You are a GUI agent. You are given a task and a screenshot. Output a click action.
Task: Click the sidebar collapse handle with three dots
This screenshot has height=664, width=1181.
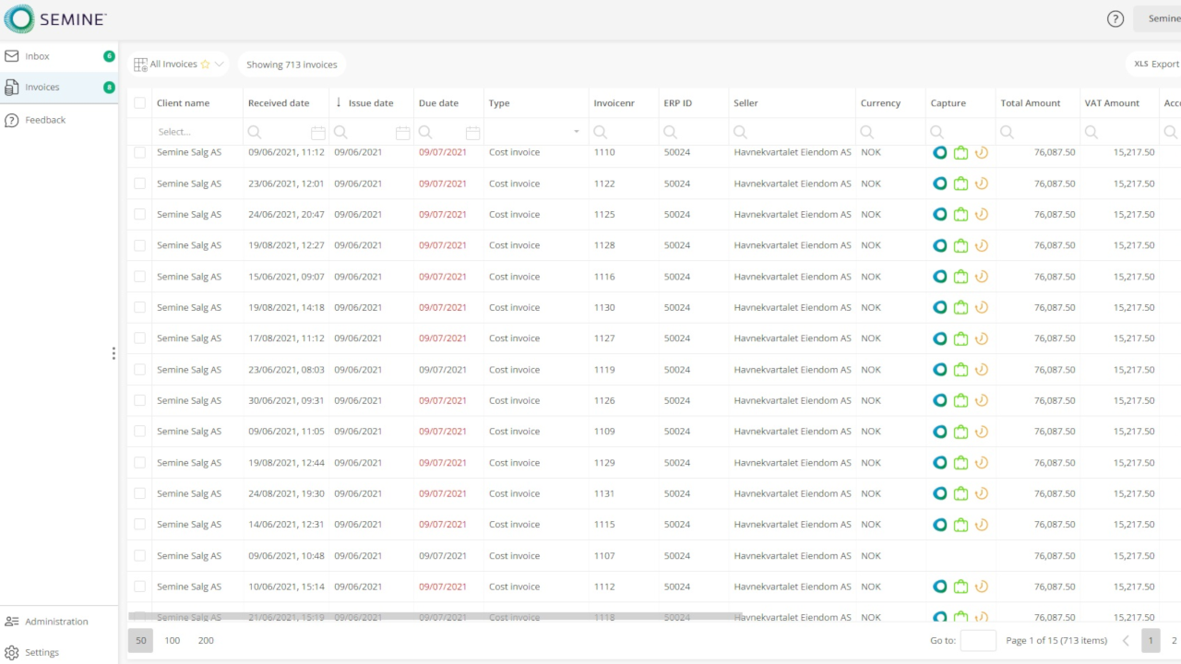tap(113, 353)
